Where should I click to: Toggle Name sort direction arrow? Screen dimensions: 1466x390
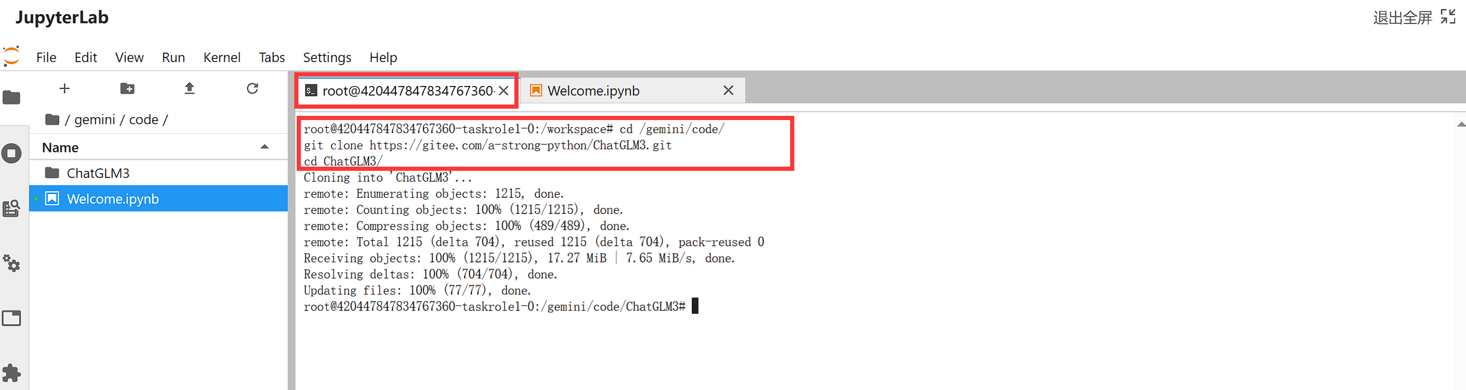(264, 147)
